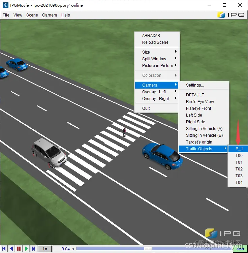Click the pedestrian on the crosswalk

124,132
